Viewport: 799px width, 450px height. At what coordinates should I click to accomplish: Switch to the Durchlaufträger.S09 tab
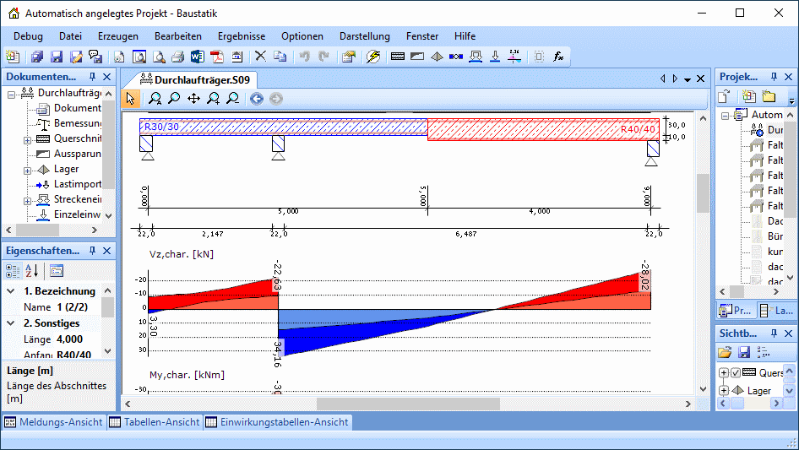click(x=194, y=79)
